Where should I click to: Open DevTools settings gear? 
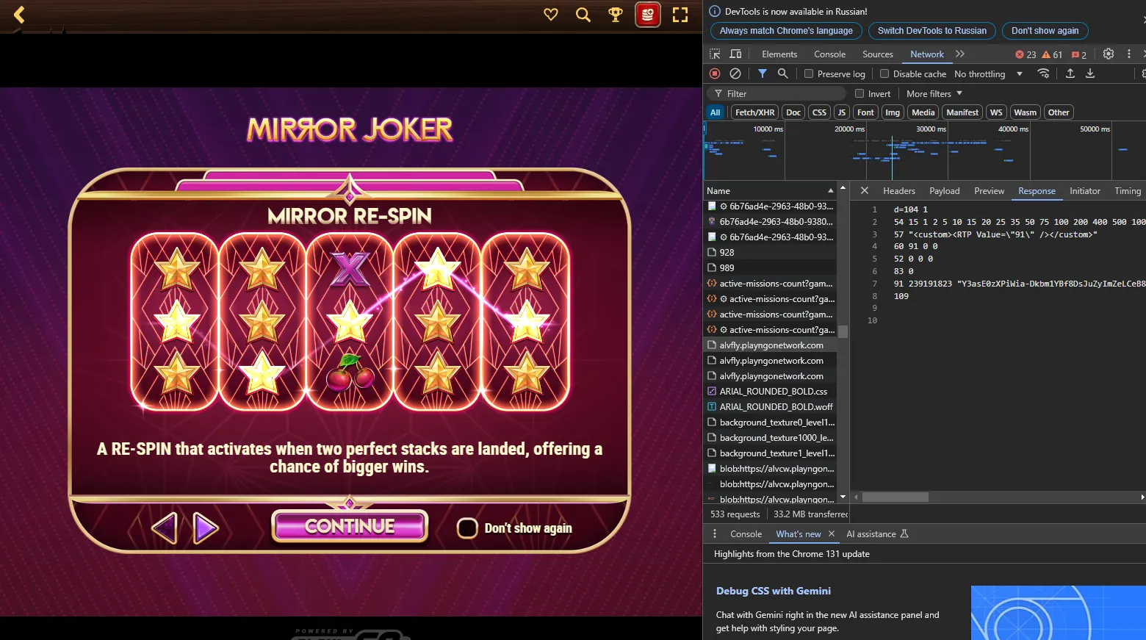(x=1109, y=54)
